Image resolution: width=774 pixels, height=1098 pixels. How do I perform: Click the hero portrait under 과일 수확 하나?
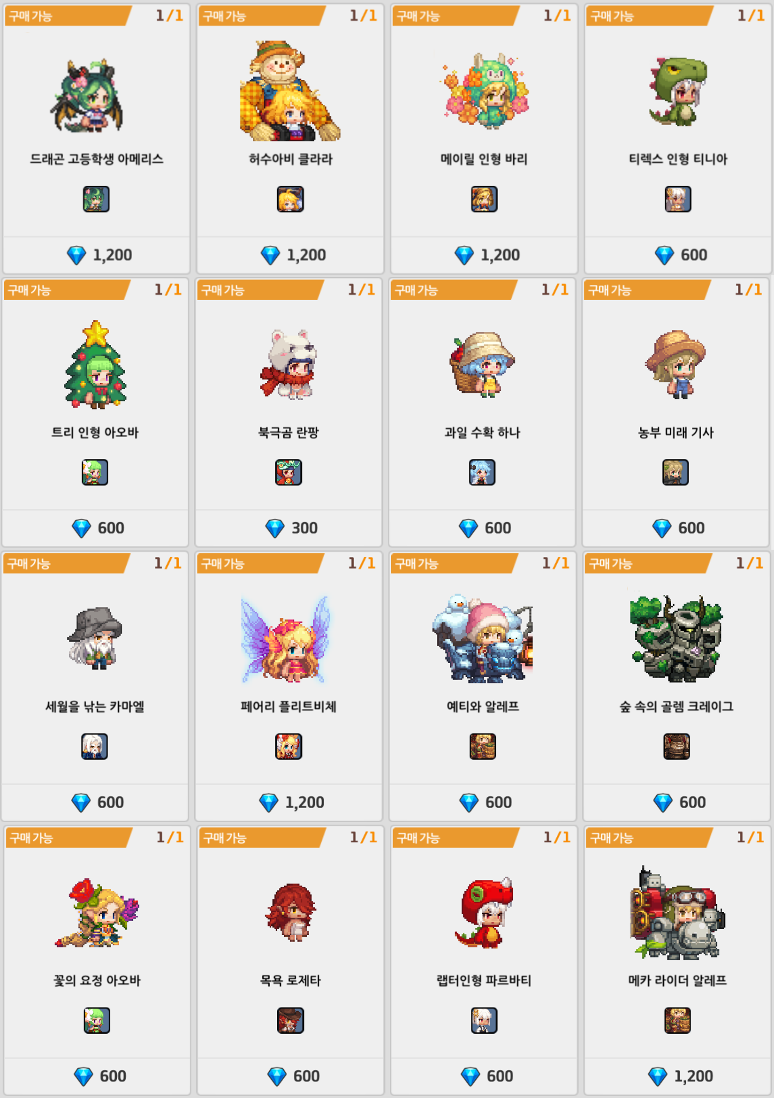coord(482,472)
